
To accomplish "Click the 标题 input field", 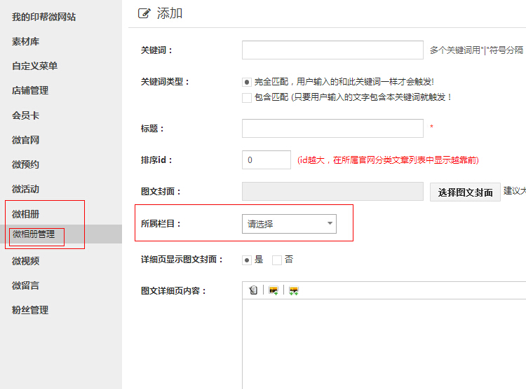I will (332, 129).
